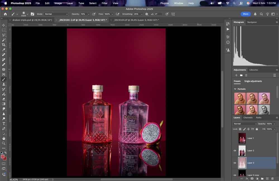This screenshot has width=279, height=181.
Task: Switch to the Channels tab
Action: (248, 118)
